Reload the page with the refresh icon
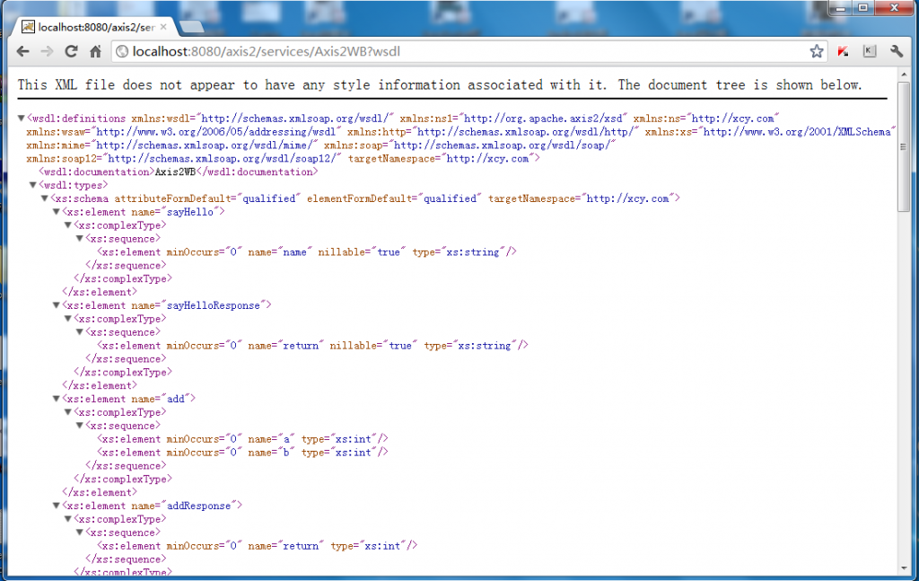 [x=72, y=51]
